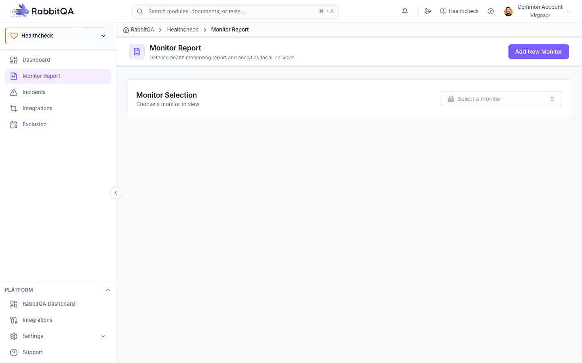Open the Exclusion menu item
The width and height of the screenshot is (582, 363).
click(58, 125)
